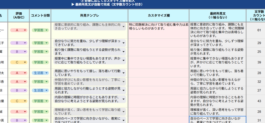Open the 学習面 category chip in the 内容の理解に時間 row
265x123 pixels.
pos(40,101)
